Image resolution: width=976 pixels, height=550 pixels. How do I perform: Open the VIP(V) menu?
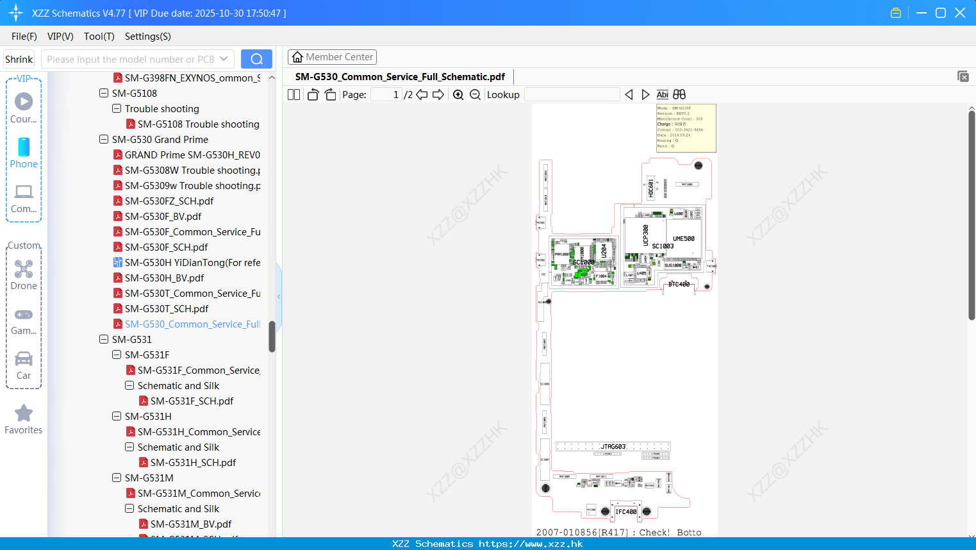pyautogui.click(x=60, y=37)
